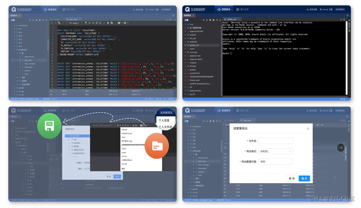Screen dimensions: 361x208
Task: Click search icon above tree in top-left panel
Action: [30, 20]
